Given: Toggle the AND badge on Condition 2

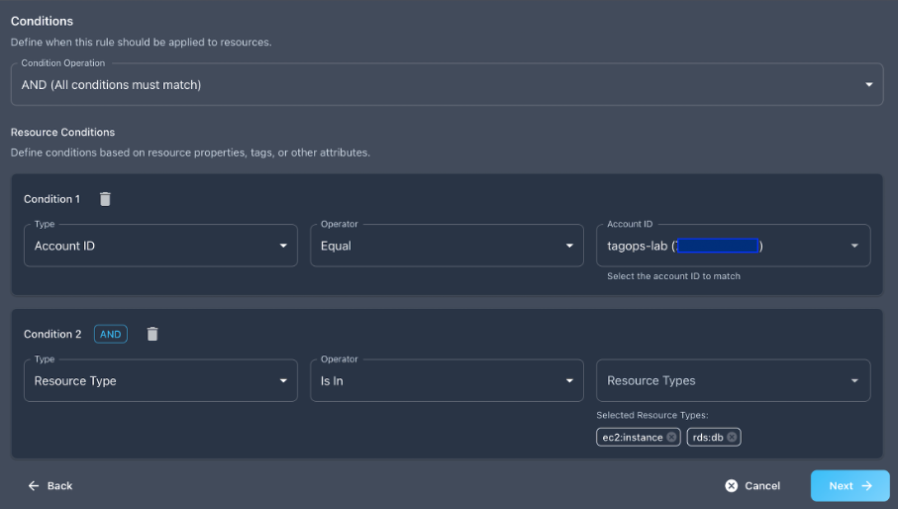Looking at the screenshot, I should [111, 334].
